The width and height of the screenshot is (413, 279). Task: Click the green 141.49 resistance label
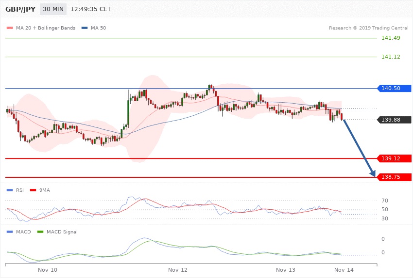coord(391,38)
